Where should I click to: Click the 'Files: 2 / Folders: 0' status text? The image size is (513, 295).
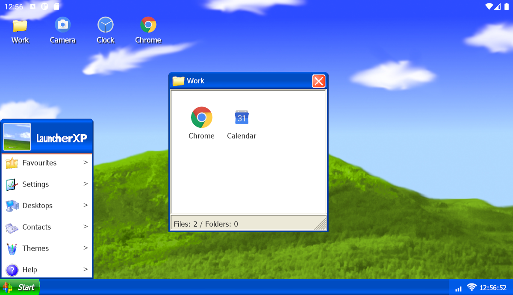coord(206,224)
